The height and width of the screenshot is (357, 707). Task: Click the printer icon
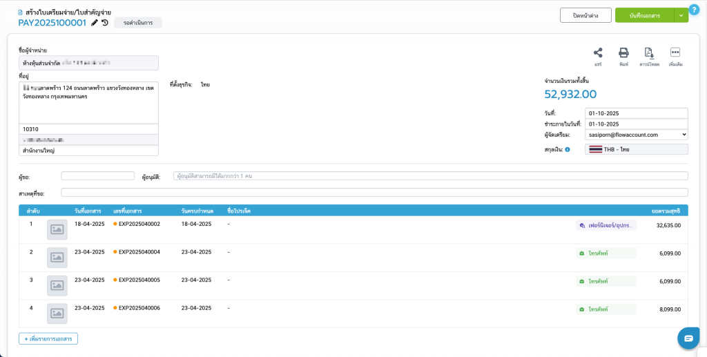(623, 53)
